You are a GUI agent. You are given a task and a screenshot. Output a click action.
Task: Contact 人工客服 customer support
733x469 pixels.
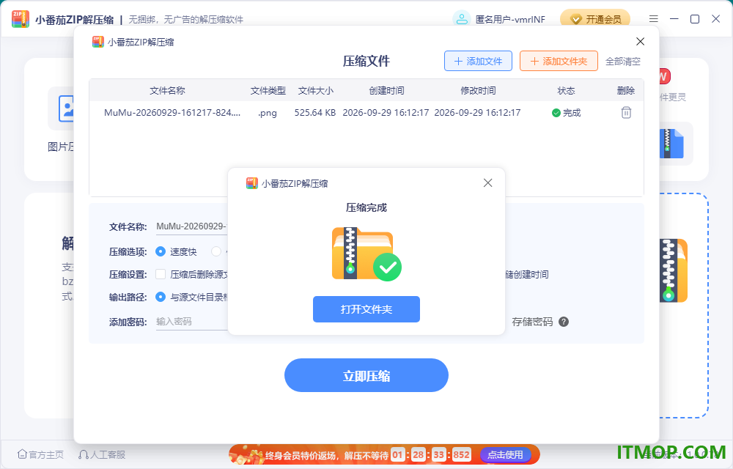pyautogui.click(x=102, y=454)
